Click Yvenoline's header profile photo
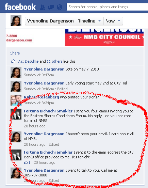148x188 pixels. [x=16, y=21]
